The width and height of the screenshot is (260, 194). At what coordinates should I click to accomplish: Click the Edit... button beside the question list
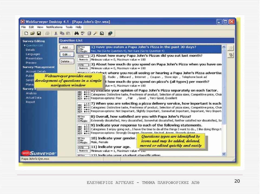coord(67,54)
